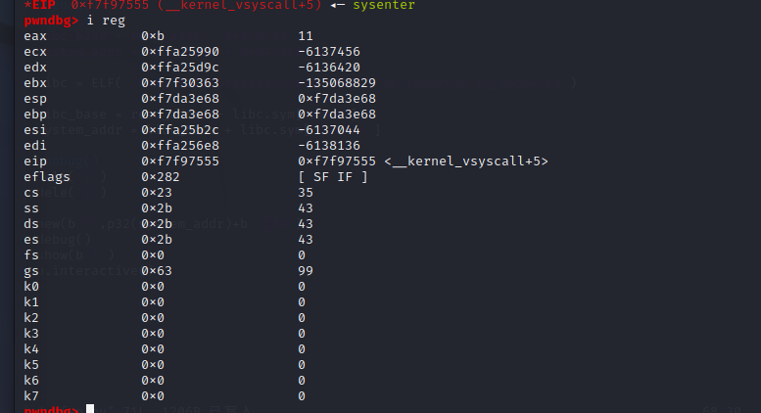Click the __kernel_vsyscall+5 symbol in the eip row
This screenshot has width=761, height=413.
click(466, 161)
